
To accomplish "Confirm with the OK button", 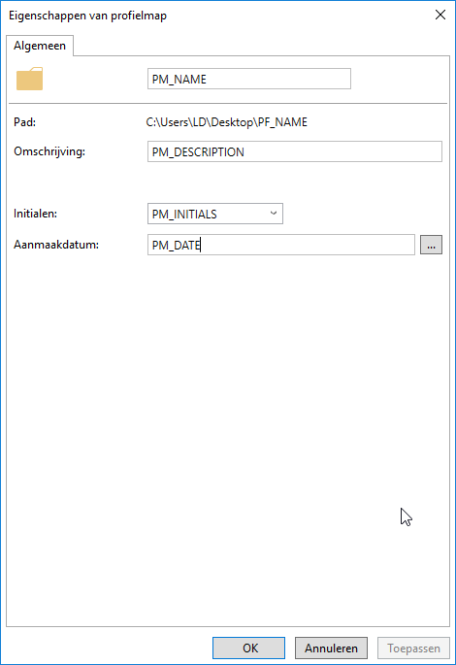I will [x=248, y=648].
